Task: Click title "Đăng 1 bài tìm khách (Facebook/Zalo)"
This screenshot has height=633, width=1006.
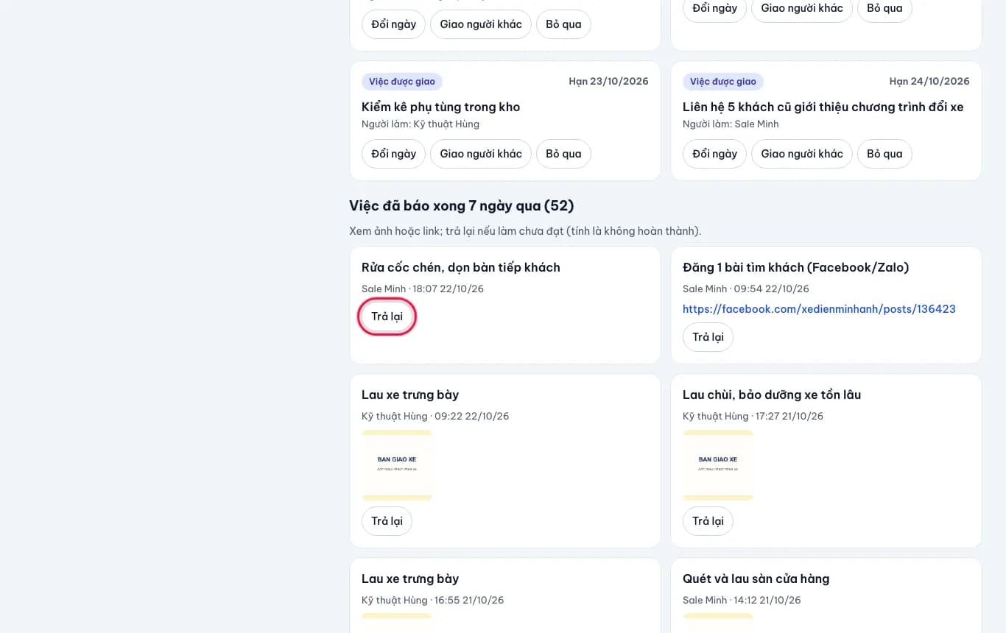Action: (796, 267)
